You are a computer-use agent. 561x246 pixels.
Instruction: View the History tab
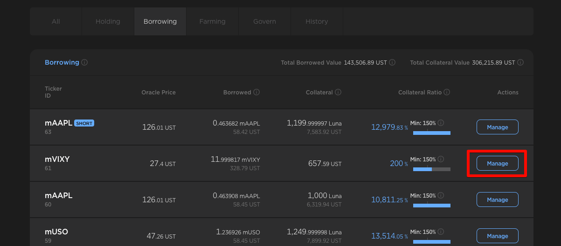[317, 21]
